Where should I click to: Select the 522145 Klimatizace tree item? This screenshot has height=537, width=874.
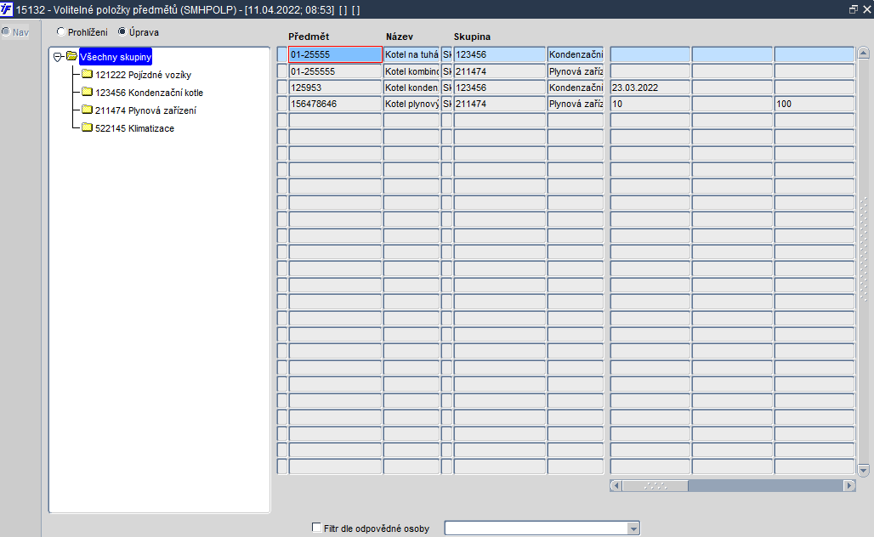coord(134,128)
